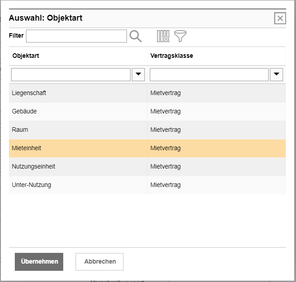The image size is (296, 282).
Task: Expand the Vertragsklasse column filter dropdown
Action: pos(277,75)
